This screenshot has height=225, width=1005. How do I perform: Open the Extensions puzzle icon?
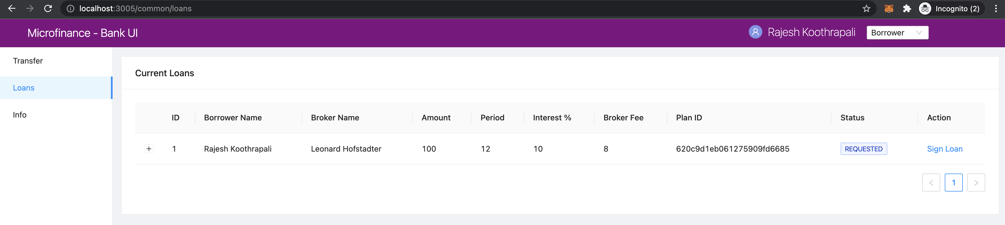coord(907,9)
